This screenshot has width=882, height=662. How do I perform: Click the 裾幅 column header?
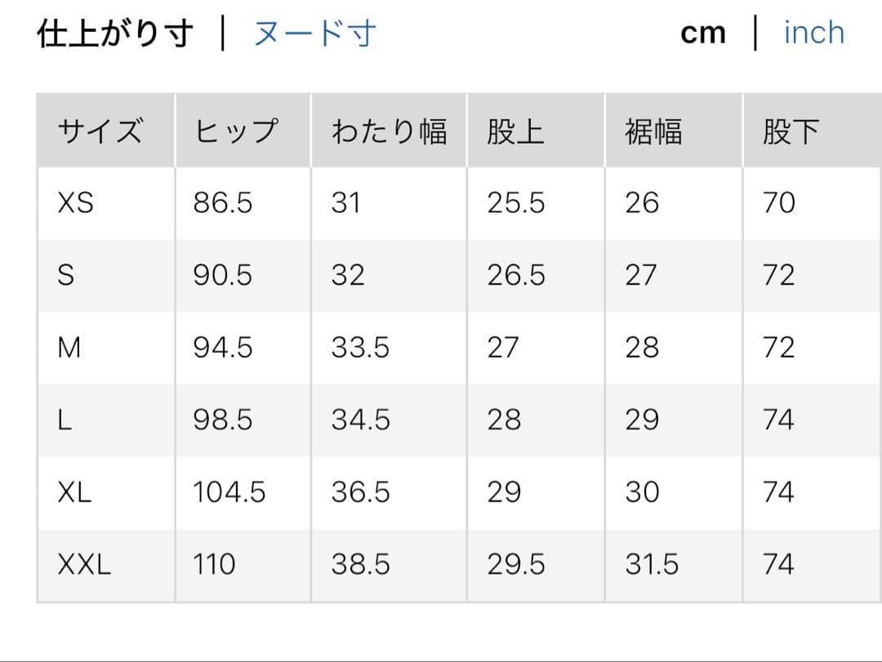(x=653, y=131)
